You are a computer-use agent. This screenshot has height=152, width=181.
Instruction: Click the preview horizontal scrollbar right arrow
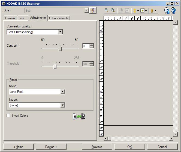(171, 138)
